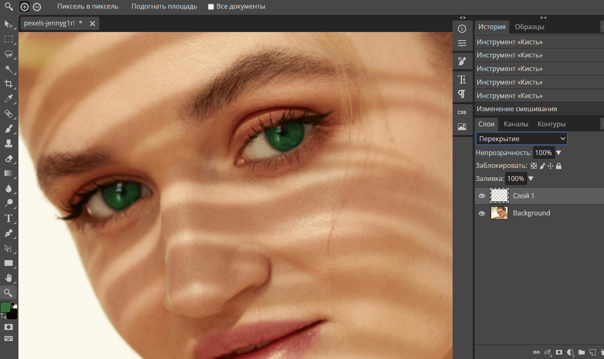
Task: Click Подогнать площадь button
Action: tap(164, 7)
